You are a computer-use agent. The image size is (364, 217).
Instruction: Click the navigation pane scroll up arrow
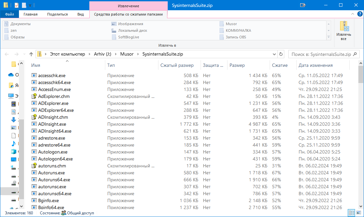click(21, 63)
